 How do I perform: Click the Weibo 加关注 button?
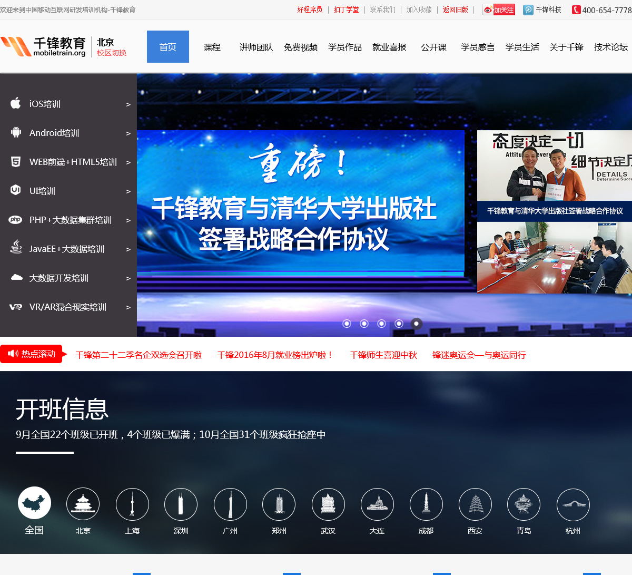499,9
